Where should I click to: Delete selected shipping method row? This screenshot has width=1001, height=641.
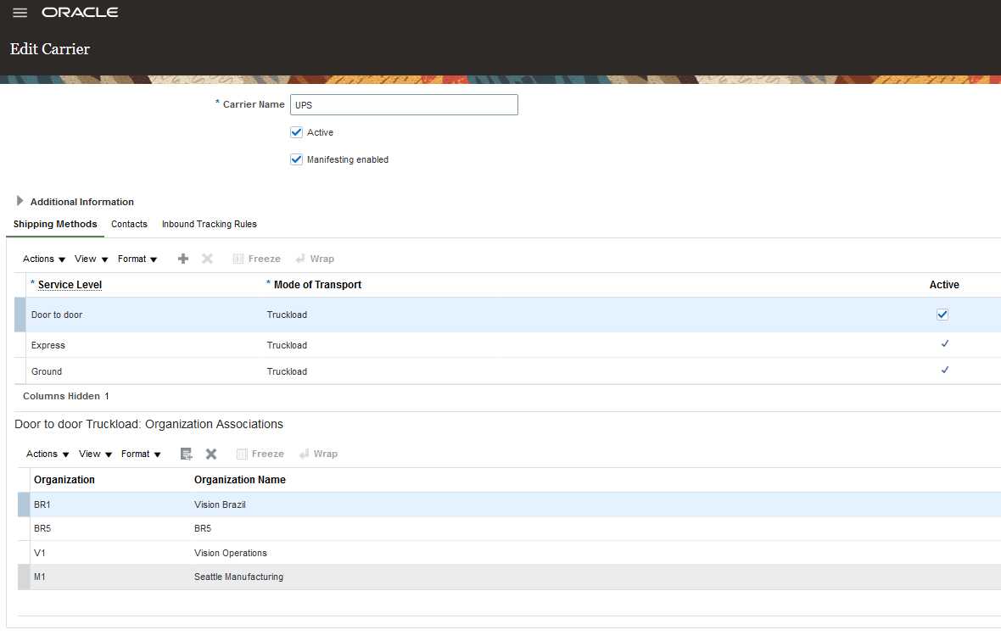pyautogui.click(x=208, y=259)
